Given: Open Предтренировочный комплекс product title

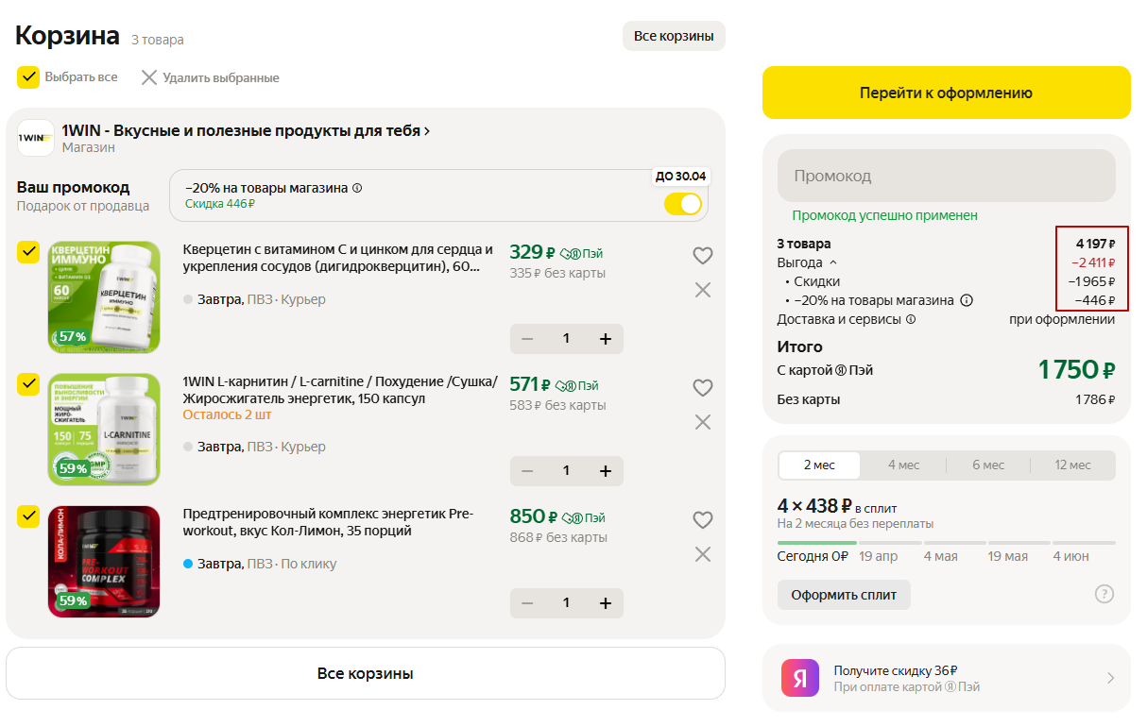Looking at the screenshot, I should tap(328, 522).
